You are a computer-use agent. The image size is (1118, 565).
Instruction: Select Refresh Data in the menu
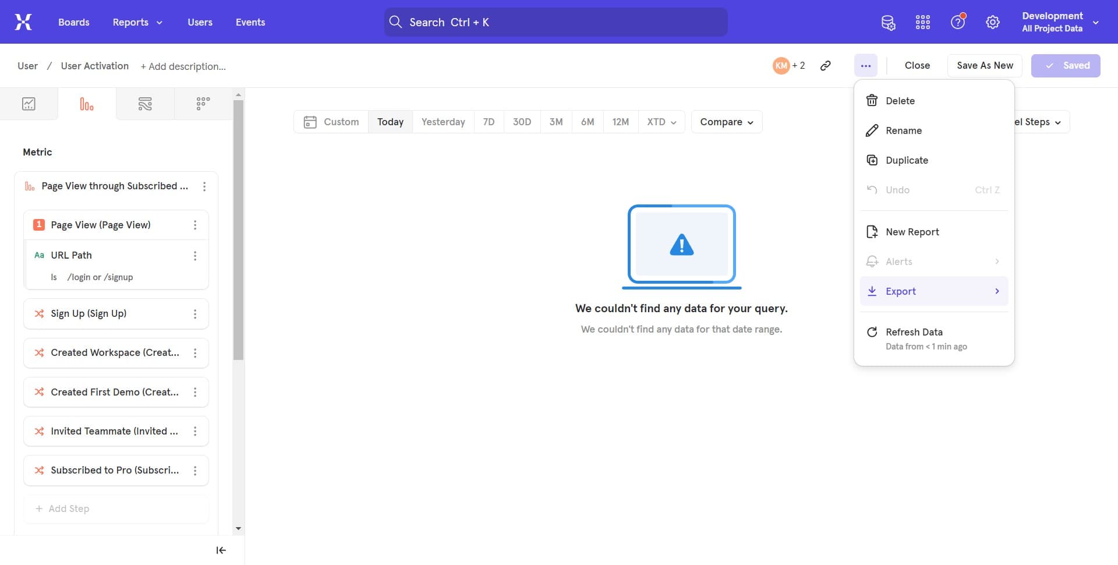pos(914,332)
